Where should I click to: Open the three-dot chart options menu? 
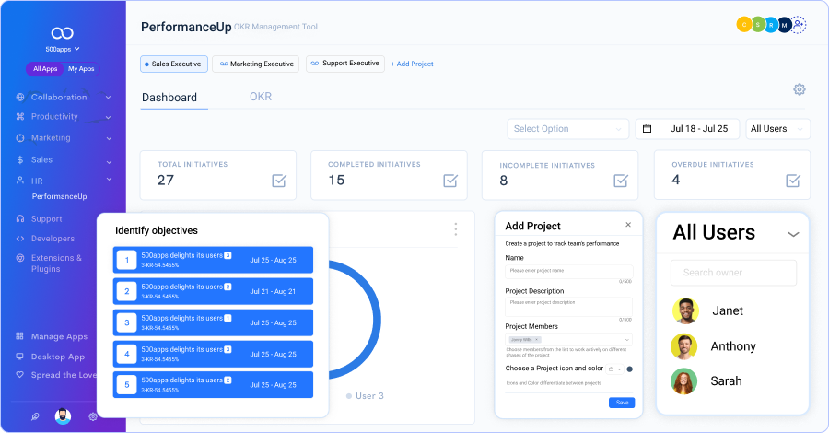455,229
